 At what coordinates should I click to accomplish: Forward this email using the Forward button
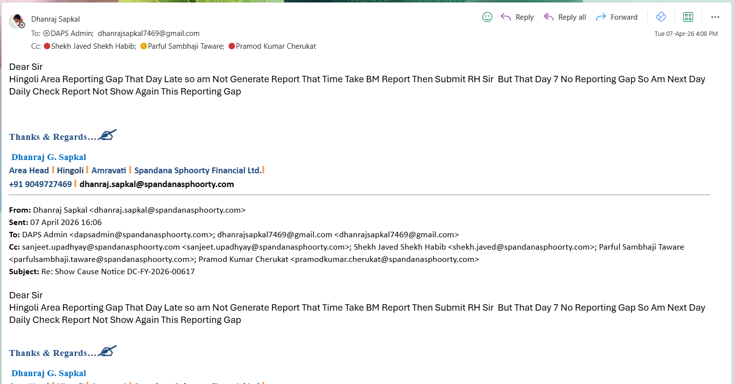pyautogui.click(x=617, y=17)
